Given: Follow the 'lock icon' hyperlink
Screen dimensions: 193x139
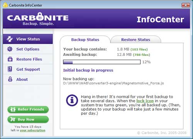Looking at the screenshot, I should click(x=145, y=101).
